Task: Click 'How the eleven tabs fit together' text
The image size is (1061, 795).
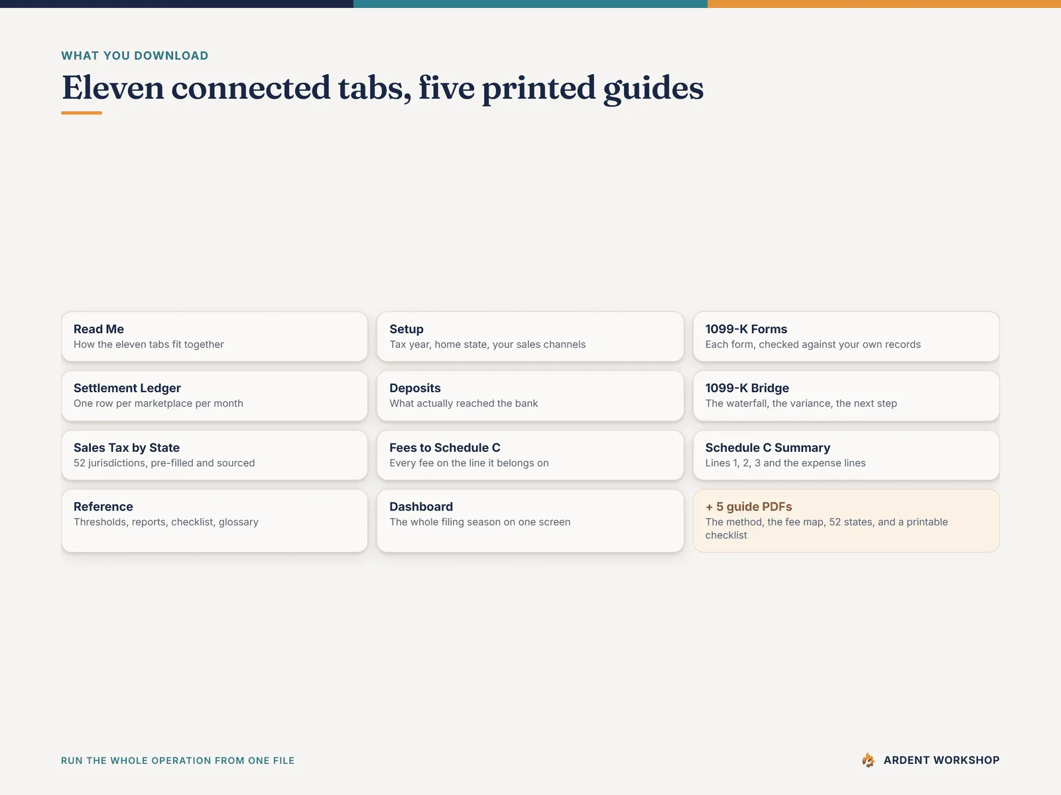Action: click(x=149, y=344)
